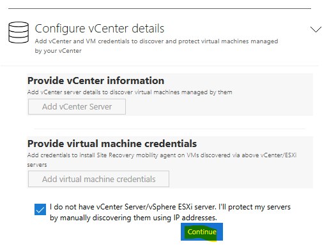This screenshot has width=329, height=247.
Task: Click the 'by your vCenter' subtitle line
Action: [58, 51]
